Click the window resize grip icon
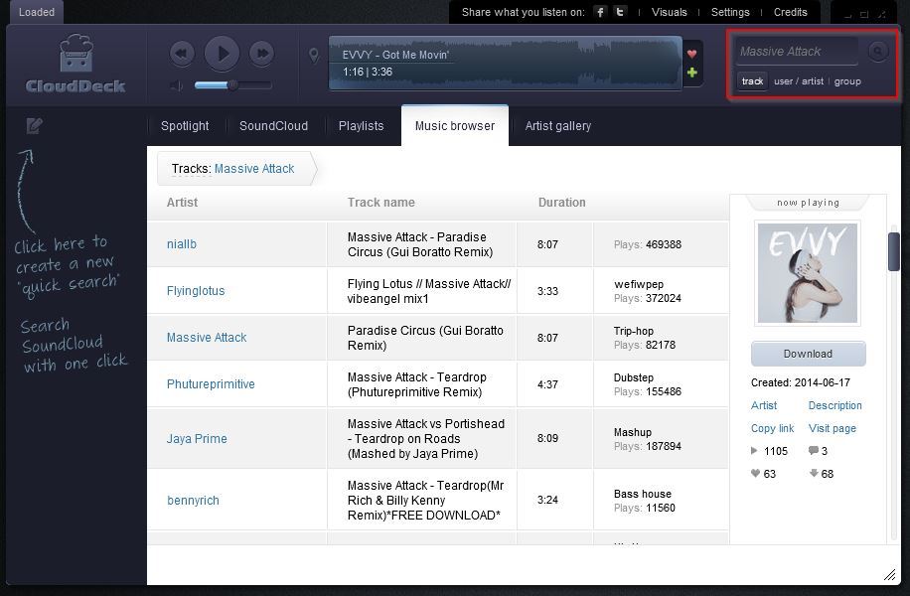 (x=890, y=574)
